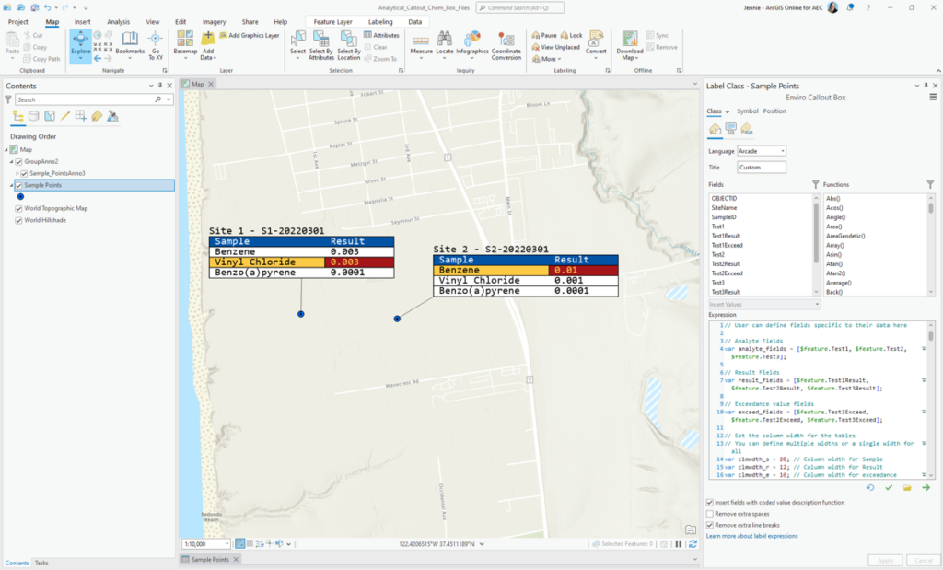Viewport: 943px width, 570px height.
Task: Switch to the Symbol tab in Label Class
Action: (748, 111)
